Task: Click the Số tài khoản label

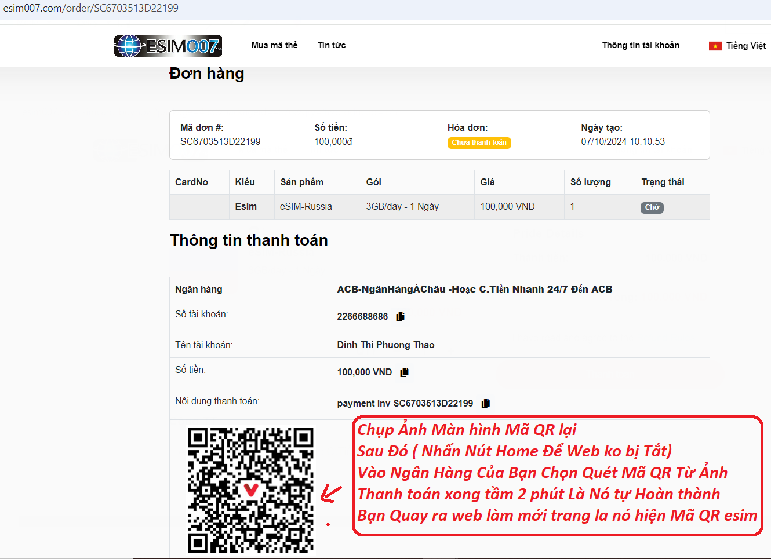Action: pos(201,315)
